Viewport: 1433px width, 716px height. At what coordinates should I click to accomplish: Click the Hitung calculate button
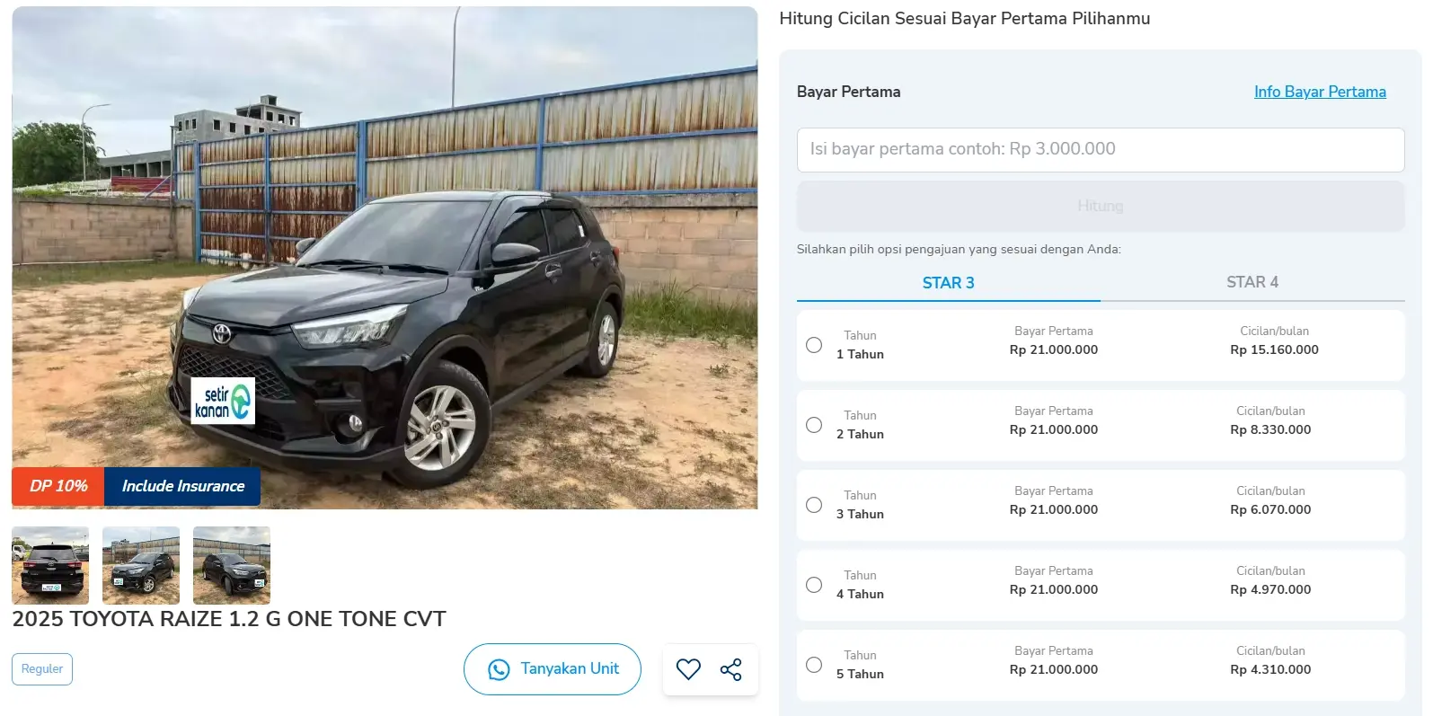1100,207
